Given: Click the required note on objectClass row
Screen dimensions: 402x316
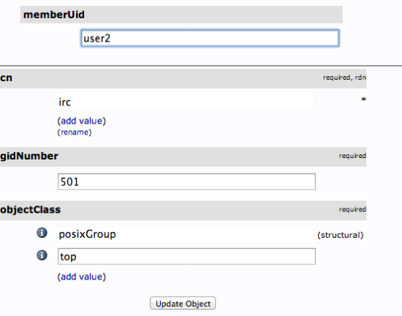Looking at the screenshot, I should 352,209.
